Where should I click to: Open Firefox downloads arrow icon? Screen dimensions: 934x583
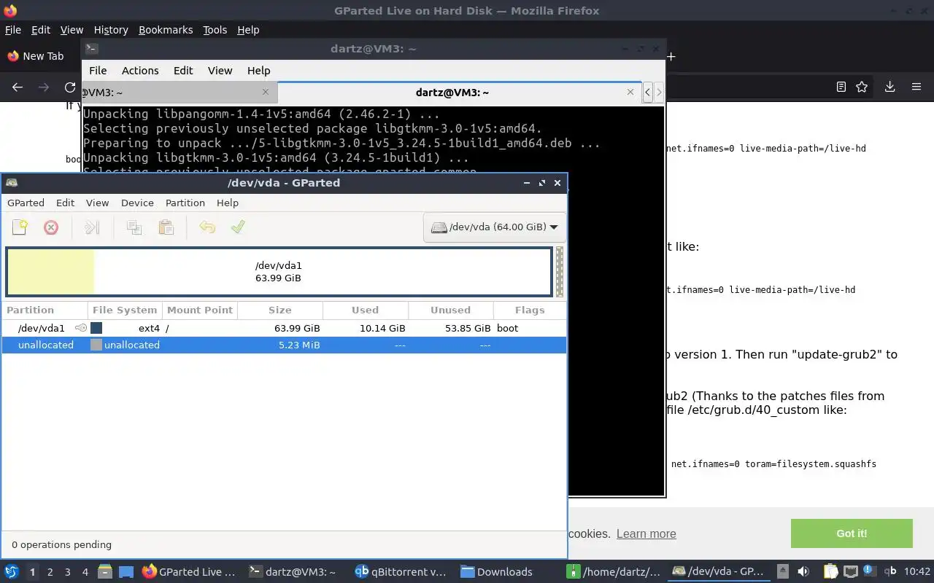(889, 87)
